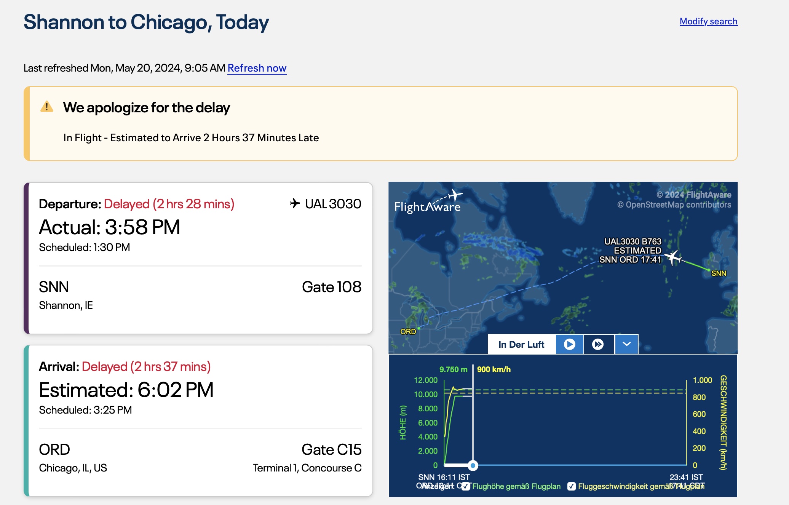
Task: Click Refresh now to update flight data
Action: pos(257,68)
